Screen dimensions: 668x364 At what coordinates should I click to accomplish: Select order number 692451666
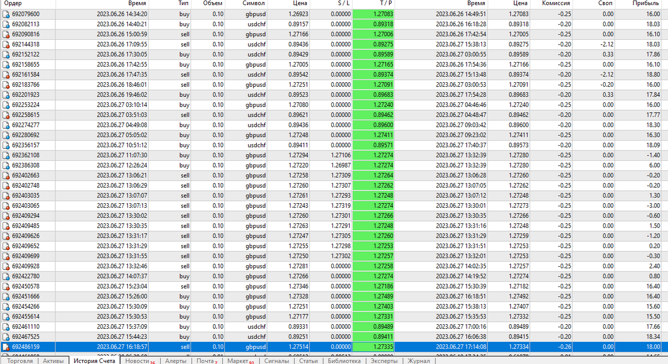[x=26, y=297]
